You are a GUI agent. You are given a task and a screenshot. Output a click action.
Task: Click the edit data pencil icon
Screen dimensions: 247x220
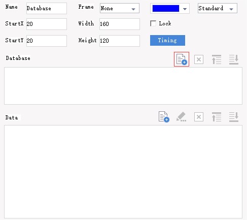[181, 117]
